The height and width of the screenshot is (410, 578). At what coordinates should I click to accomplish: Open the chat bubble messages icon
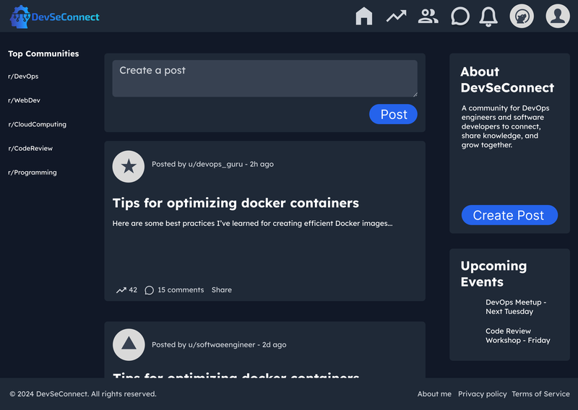(460, 16)
